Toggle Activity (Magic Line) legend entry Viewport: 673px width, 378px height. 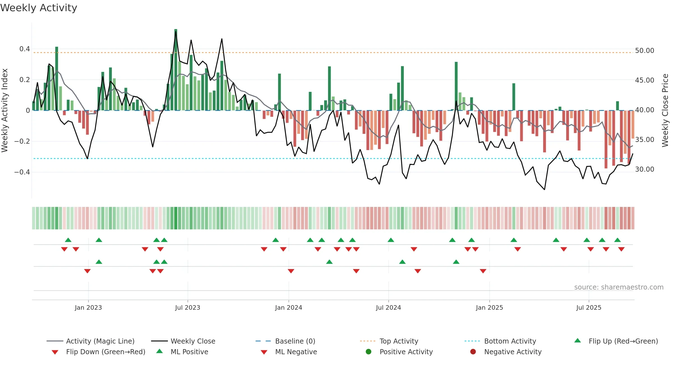[90, 341]
